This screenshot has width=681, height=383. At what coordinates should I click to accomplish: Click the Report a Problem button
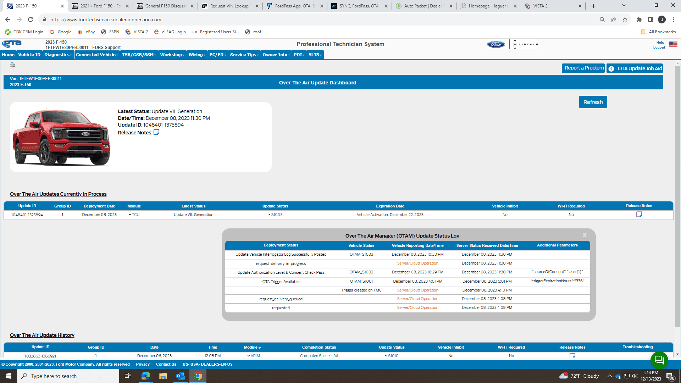point(583,68)
